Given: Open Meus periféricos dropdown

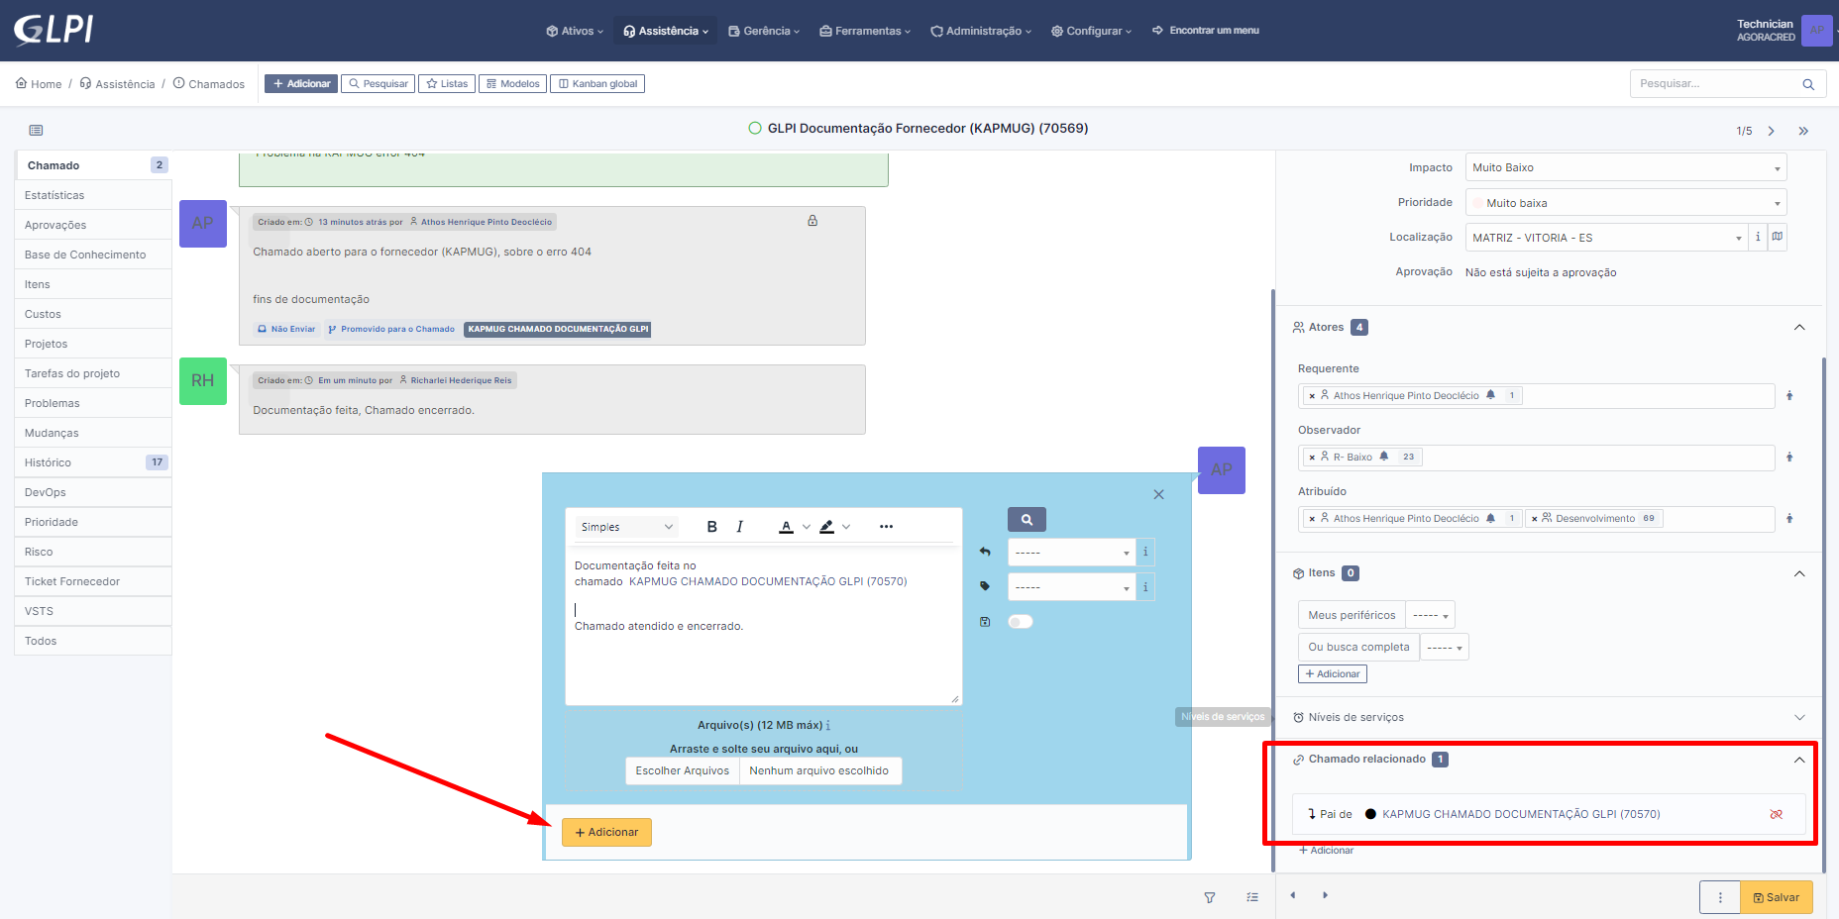Looking at the screenshot, I should point(1431,615).
